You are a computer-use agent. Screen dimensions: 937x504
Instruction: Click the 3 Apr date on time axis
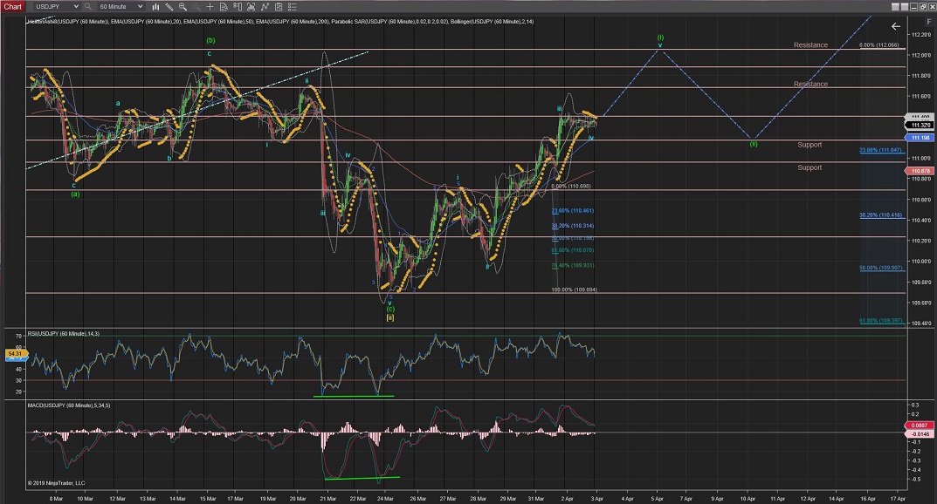(x=597, y=498)
